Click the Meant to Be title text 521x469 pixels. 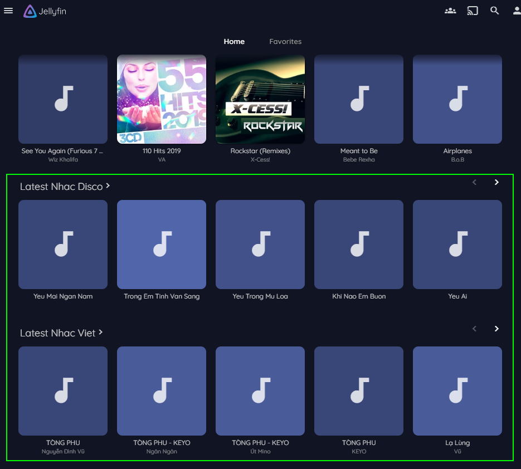click(x=359, y=151)
